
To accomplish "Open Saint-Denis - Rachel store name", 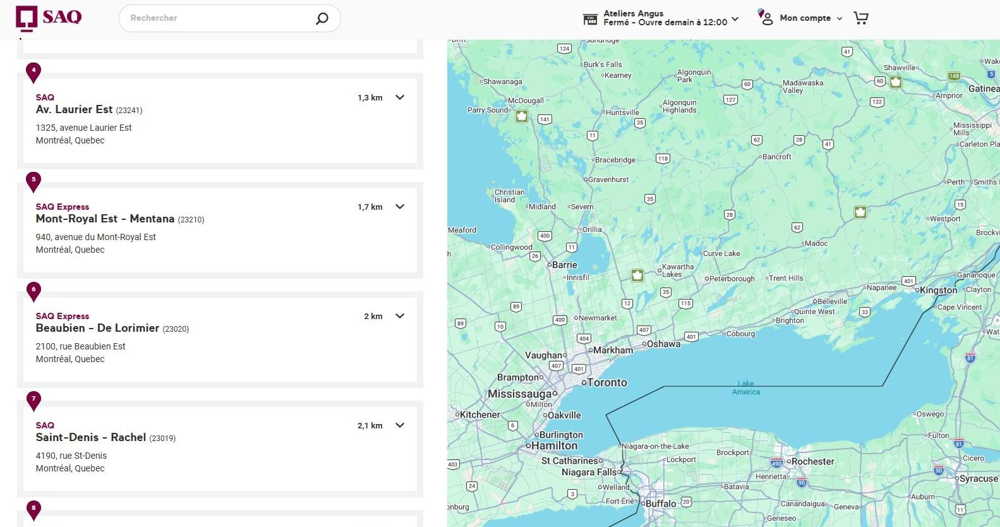I will tap(91, 437).
